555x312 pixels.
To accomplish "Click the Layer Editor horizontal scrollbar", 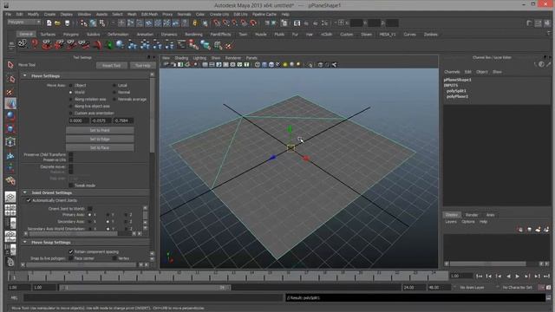I will (488, 263).
